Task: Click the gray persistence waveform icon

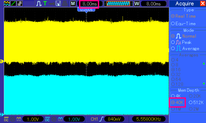Action: [x=20, y=4]
